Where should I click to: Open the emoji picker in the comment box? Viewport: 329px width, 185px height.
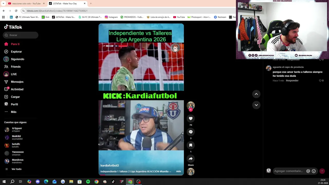click(x=314, y=171)
